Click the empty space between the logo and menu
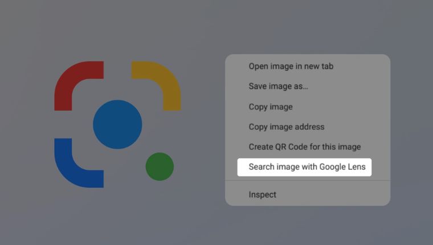 (x=203, y=125)
